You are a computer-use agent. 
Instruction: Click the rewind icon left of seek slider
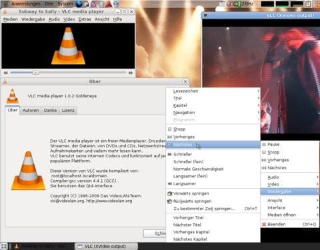5,73
